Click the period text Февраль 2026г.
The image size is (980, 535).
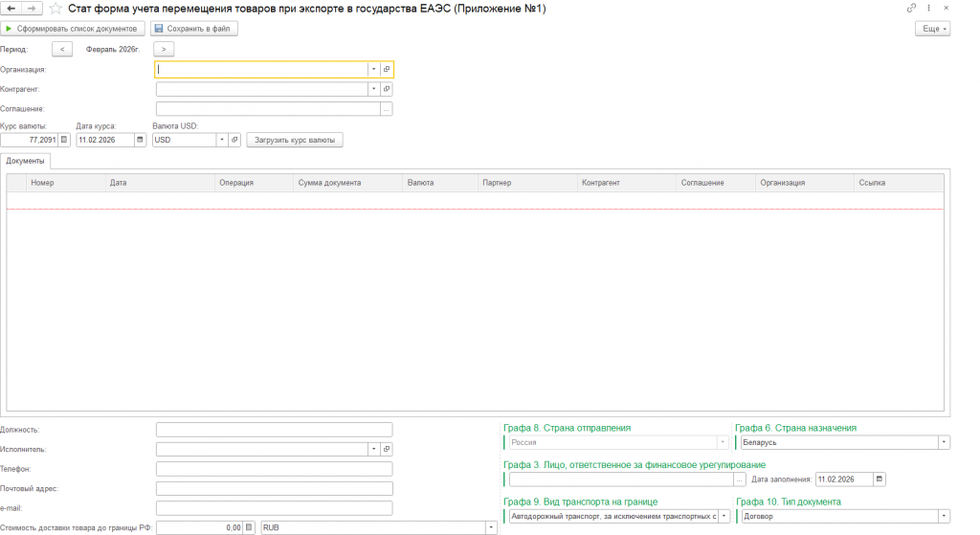point(113,49)
